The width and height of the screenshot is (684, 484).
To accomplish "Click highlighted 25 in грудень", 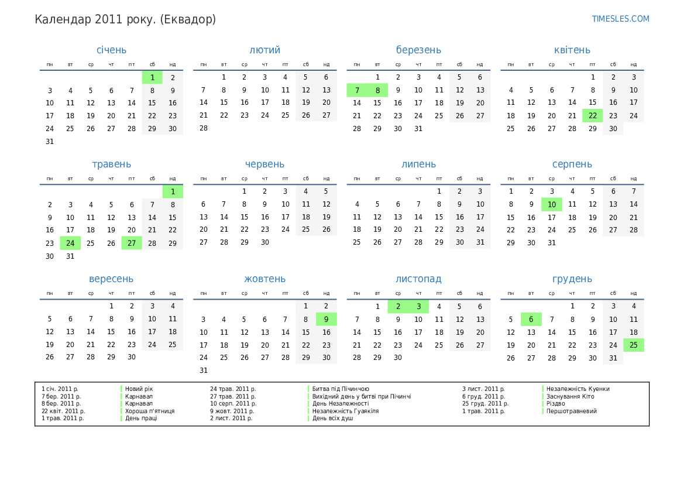I will coord(633,345).
